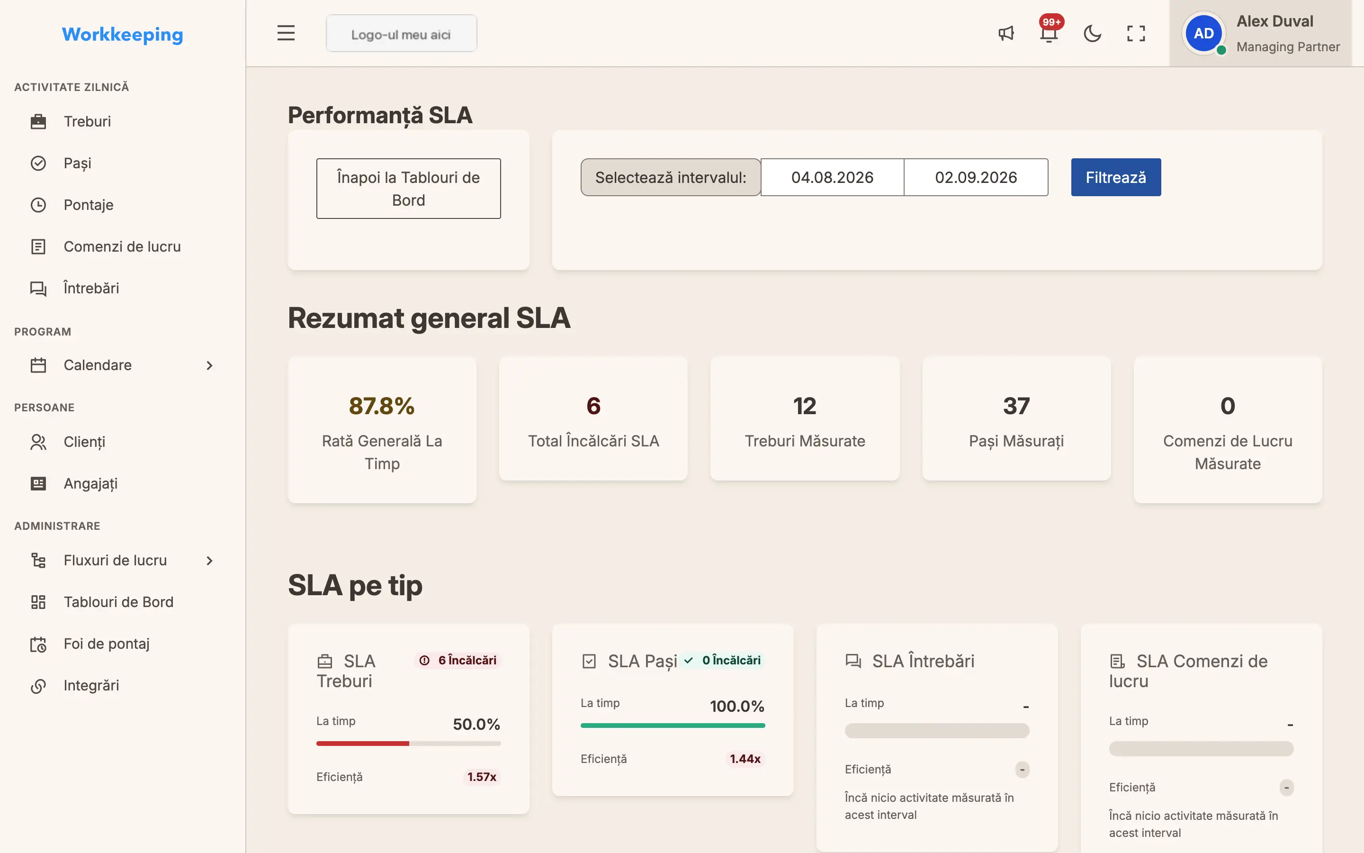The height and width of the screenshot is (853, 1364).
Task: Expand the Fluxuri de lucru chevron
Action: point(210,560)
